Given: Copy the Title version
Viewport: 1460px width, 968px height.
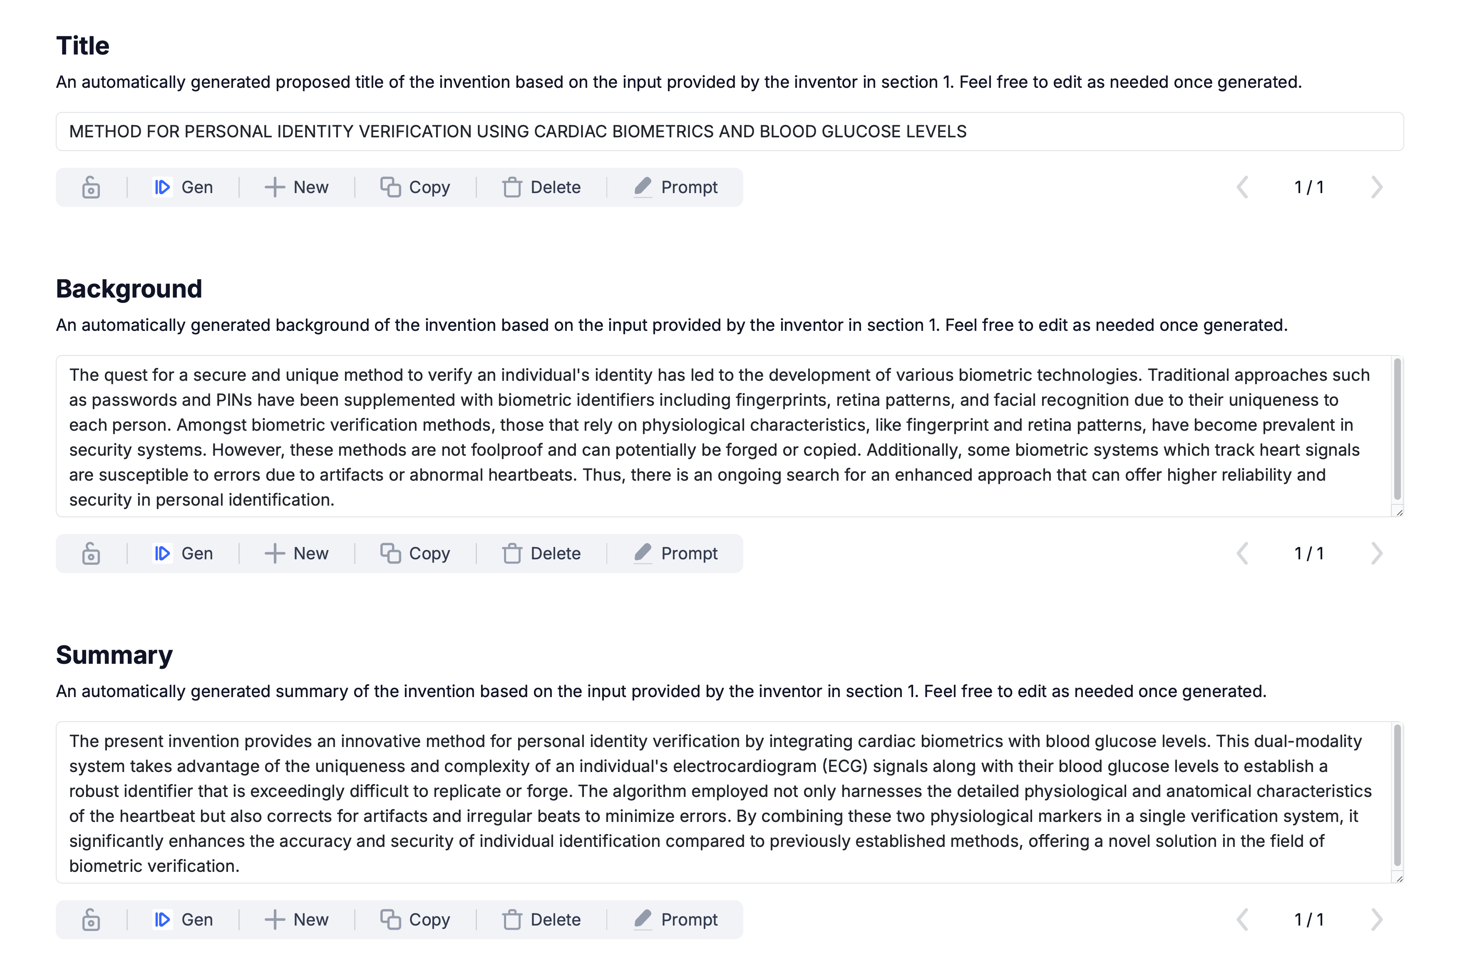Looking at the screenshot, I should (x=415, y=187).
